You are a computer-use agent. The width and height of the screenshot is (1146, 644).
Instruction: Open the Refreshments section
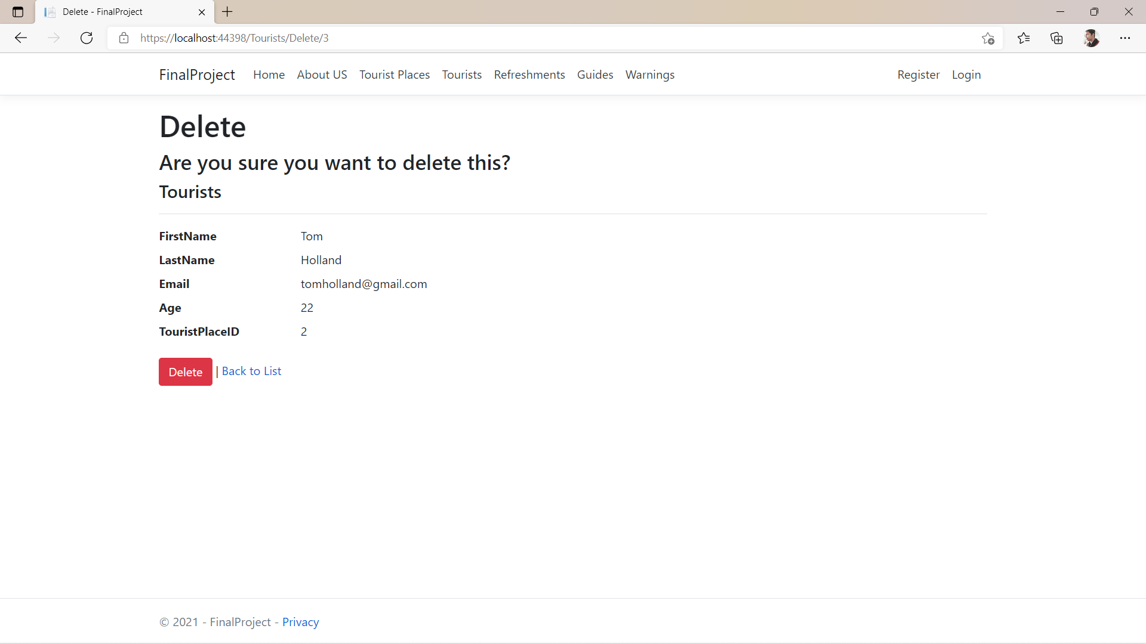pos(529,75)
